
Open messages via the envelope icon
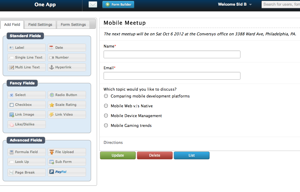tap(93, 4)
